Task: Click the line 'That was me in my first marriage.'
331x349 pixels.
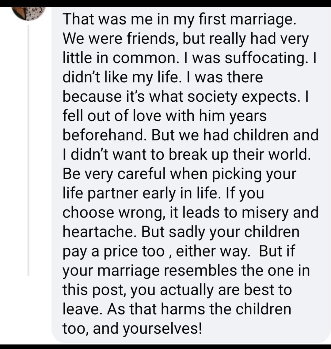Action: (179, 19)
